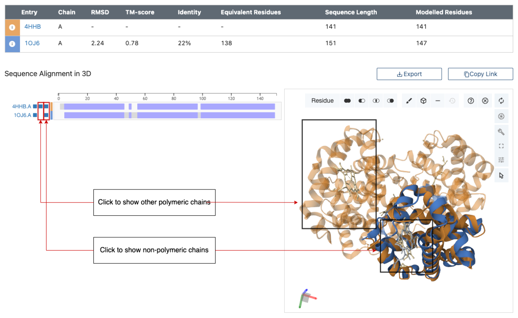Click the circled X clear selection icon
518x318 pixels.
[485, 101]
